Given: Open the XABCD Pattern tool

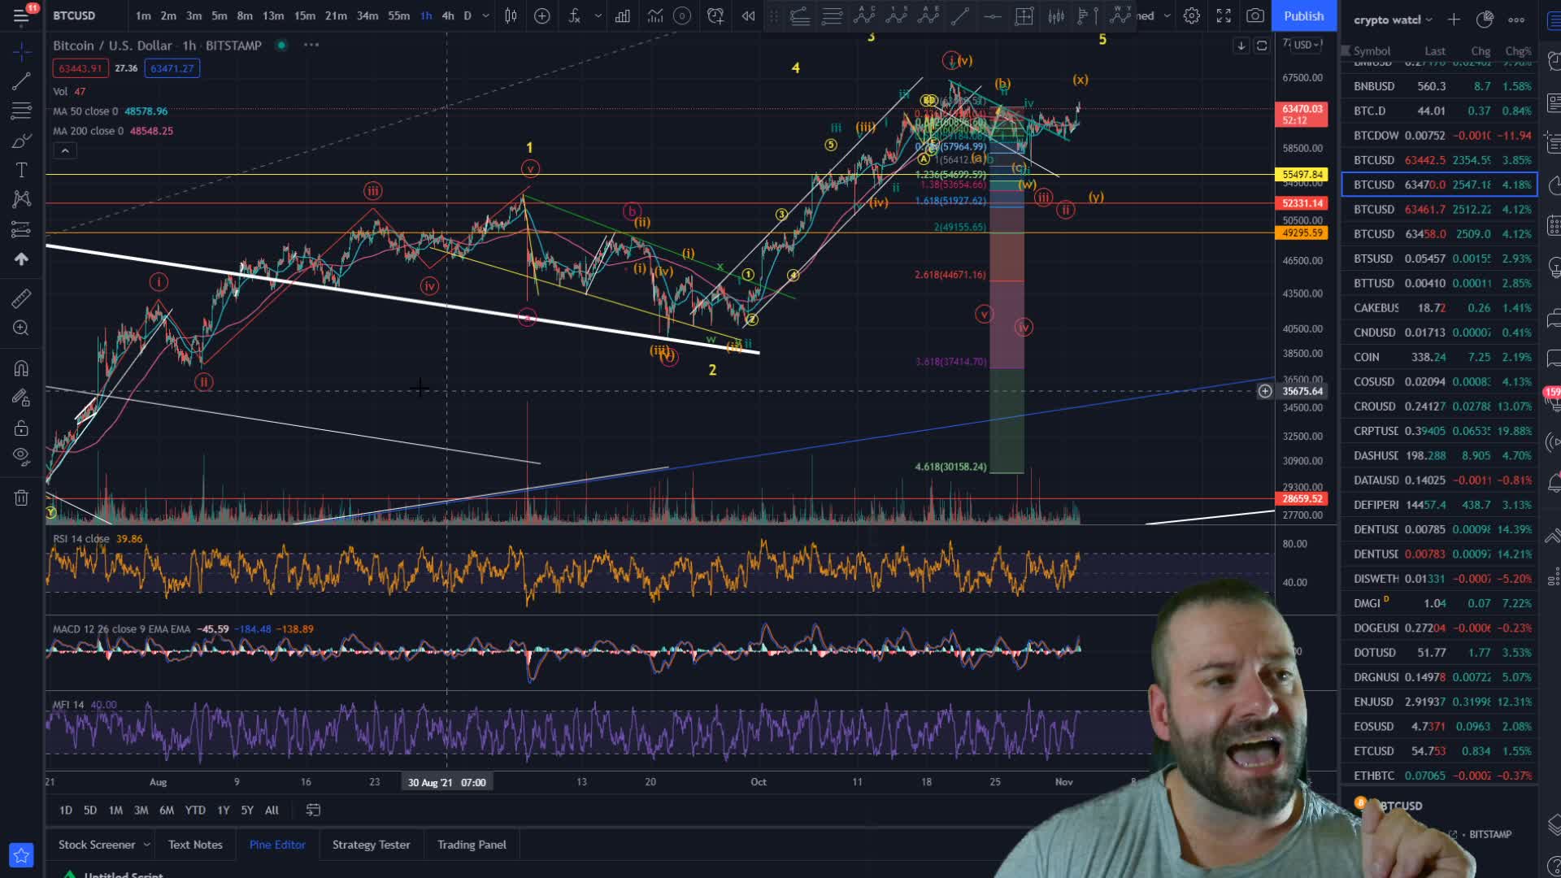Looking at the screenshot, I should tap(20, 198).
